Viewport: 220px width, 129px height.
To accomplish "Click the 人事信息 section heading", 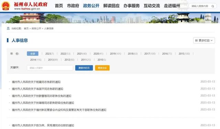I will 20,41.
